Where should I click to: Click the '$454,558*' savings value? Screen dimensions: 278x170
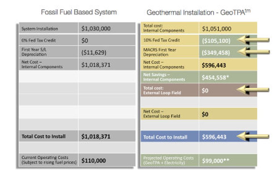point(215,77)
